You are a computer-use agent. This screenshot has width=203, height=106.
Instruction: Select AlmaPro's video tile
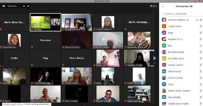click(45, 22)
